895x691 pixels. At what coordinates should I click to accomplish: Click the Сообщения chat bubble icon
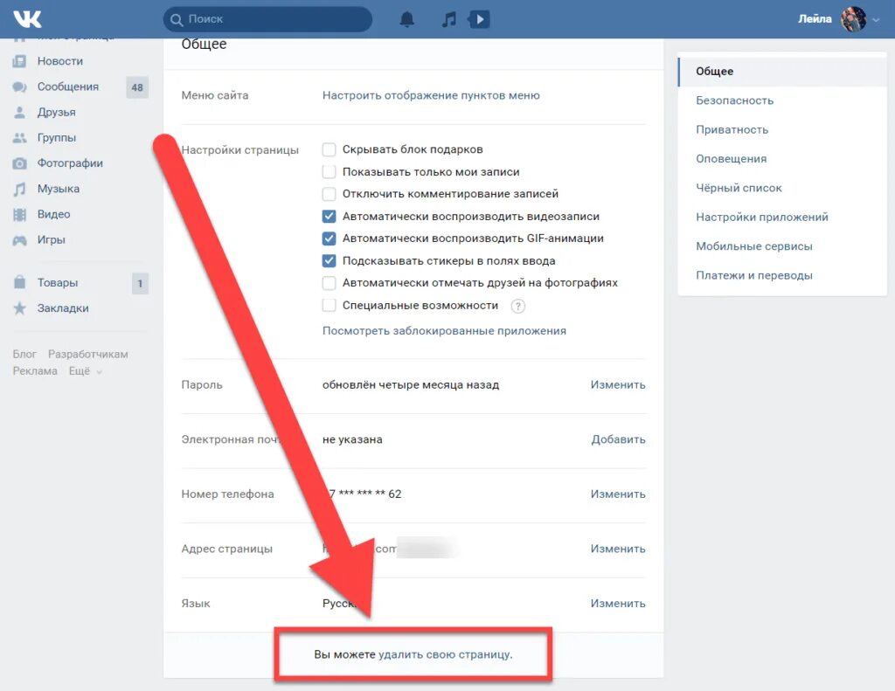[x=20, y=86]
